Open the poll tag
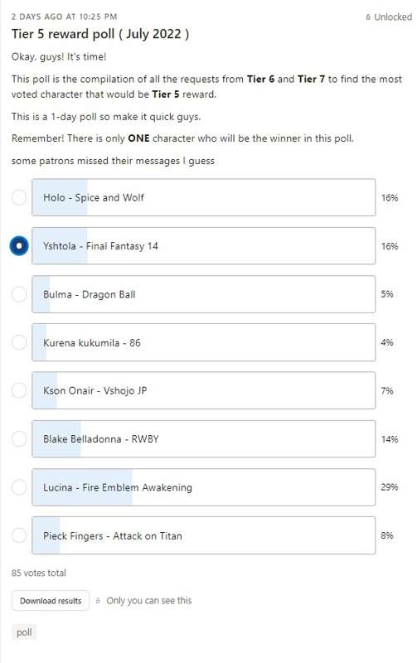Viewport: 417px width, 663px height. (x=24, y=632)
